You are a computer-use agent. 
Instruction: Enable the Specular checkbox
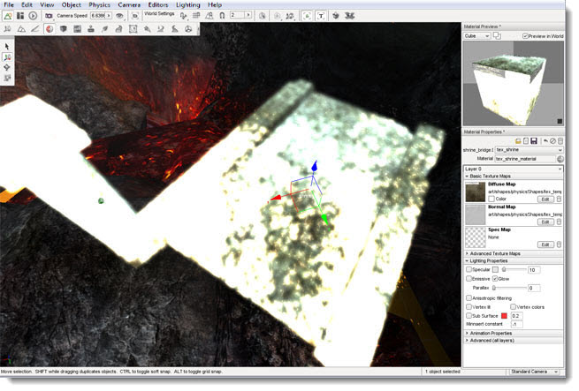(x=470, y=269)
